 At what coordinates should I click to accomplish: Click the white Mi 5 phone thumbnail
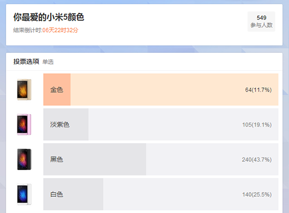click(x=24, y=194)
